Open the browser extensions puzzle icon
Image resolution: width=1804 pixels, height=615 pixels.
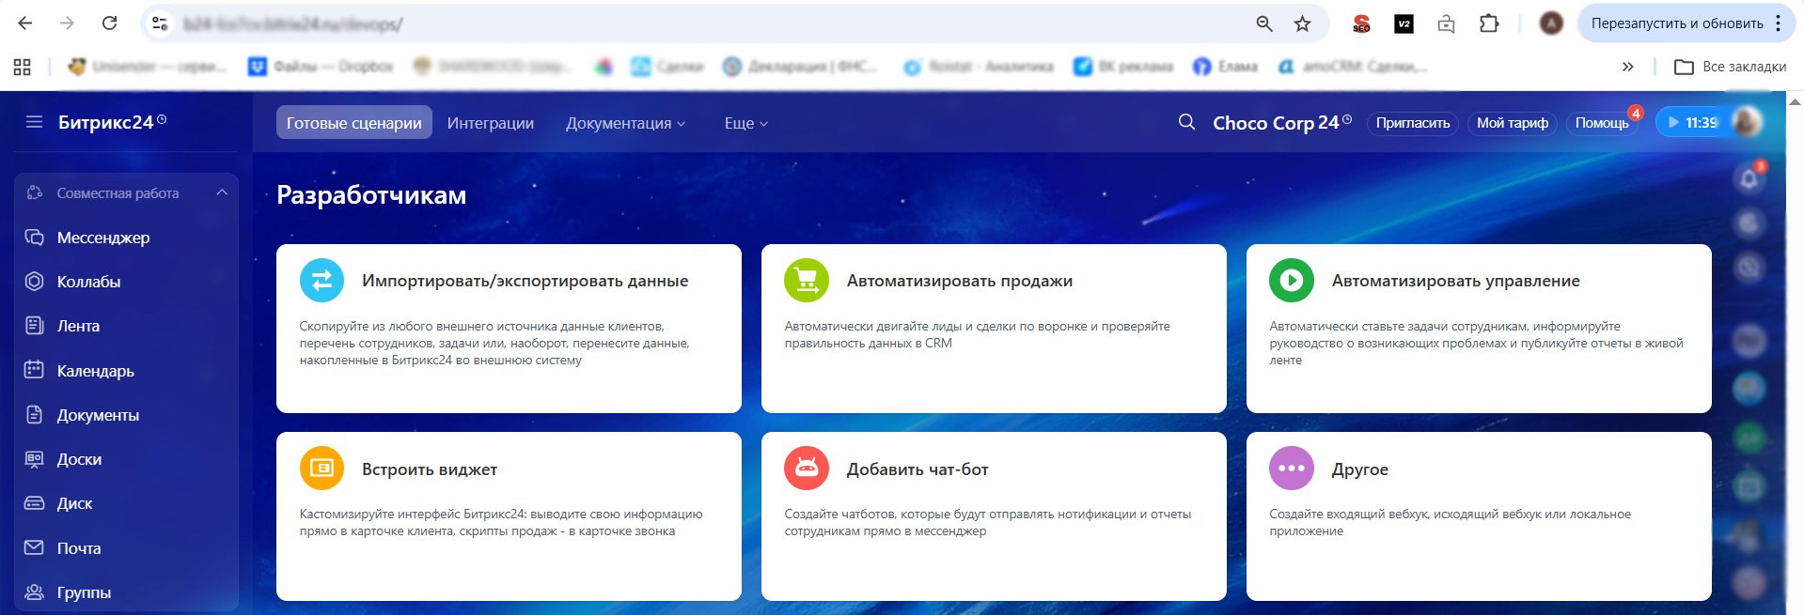pos(1489,23)
